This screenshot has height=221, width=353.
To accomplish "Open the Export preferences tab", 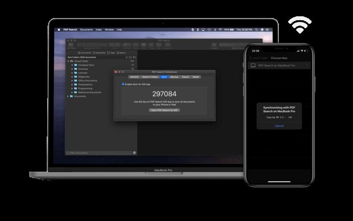I will (x=185, y=77).
